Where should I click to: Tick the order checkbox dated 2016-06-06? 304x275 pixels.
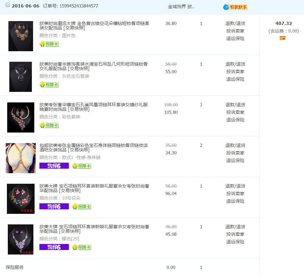point(8,5)
